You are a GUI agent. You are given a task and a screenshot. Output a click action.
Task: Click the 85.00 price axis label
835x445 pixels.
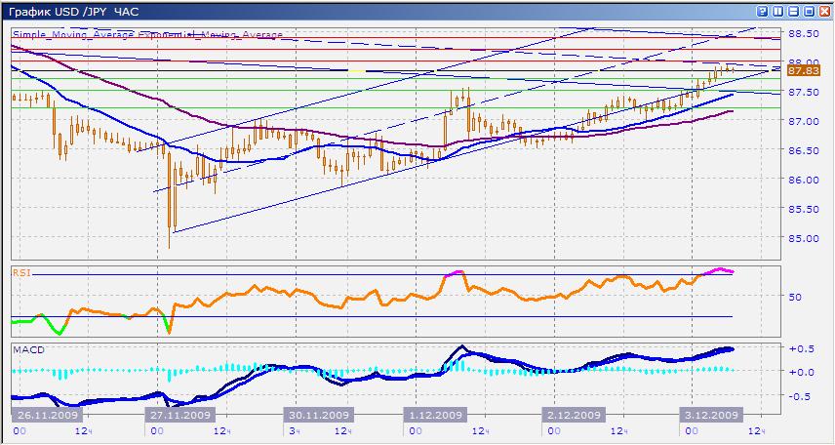803,238
